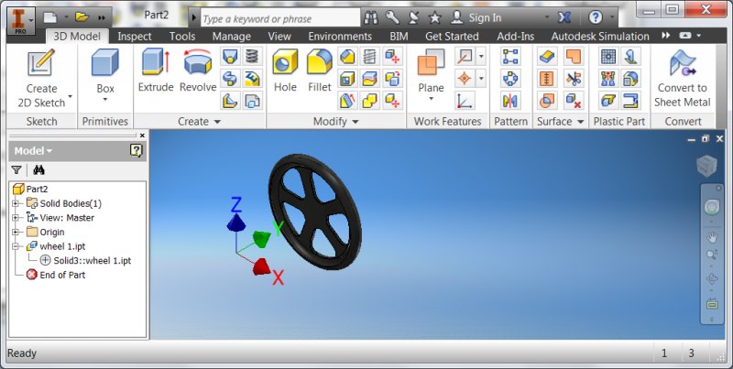Click the ViewCube in the viewport

(706, 166)
